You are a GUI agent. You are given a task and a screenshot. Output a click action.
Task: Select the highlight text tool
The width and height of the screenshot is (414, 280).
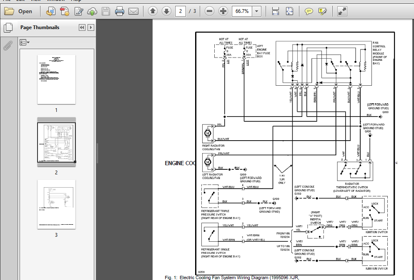pyautogui.click(x=323, y=11)
